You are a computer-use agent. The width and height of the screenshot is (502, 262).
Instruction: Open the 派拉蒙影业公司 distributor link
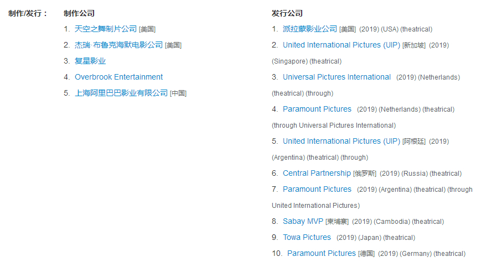click(x=310, y=29)
